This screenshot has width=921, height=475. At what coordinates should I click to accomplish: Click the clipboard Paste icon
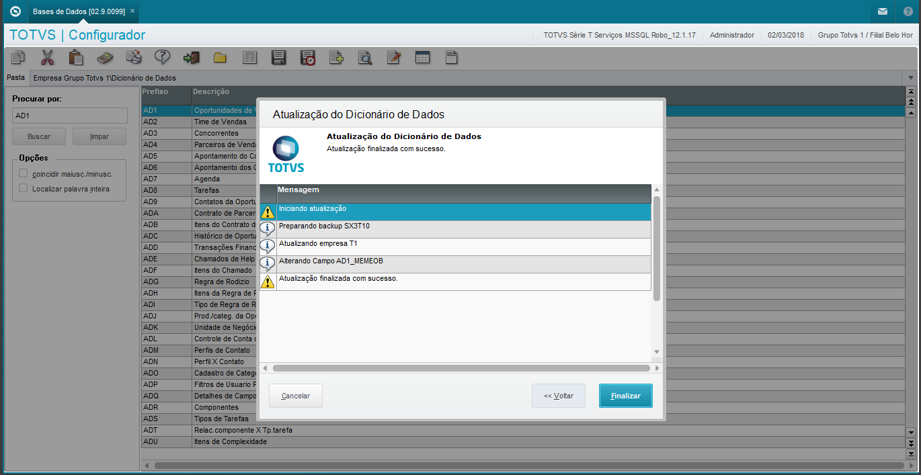tap(76, 58)
